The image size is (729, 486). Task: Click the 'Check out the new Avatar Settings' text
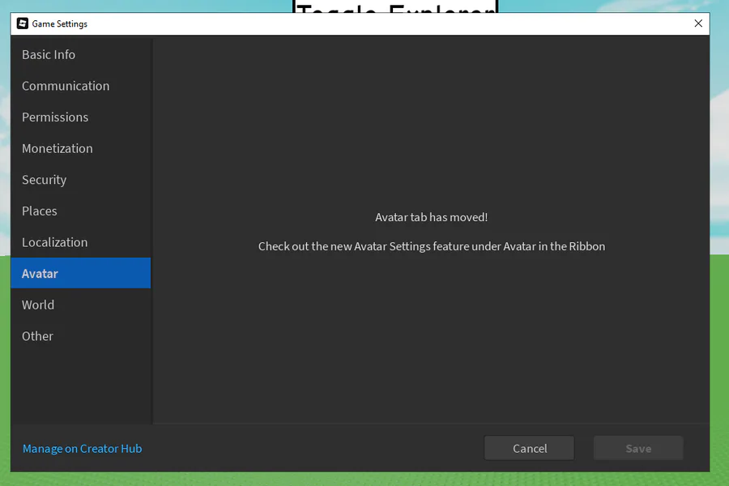coord(432,246)
